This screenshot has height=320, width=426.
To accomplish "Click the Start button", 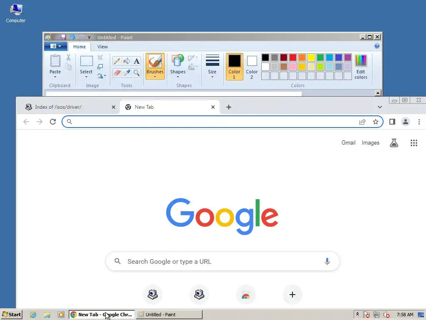I will tap(11, 315).
